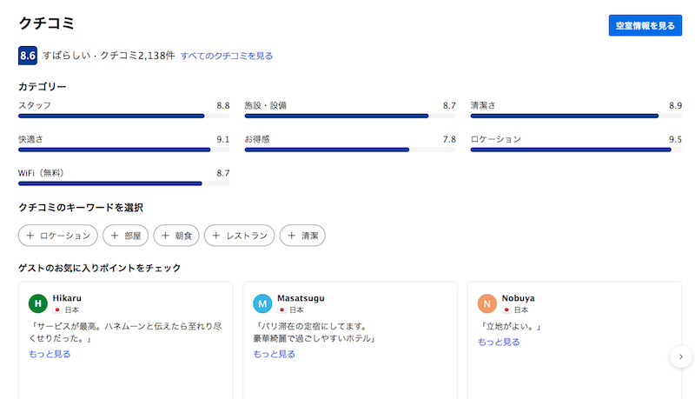The width and height of the screenshot is (695, 399).
Task: Click the ロケーション score 9.5
Action: point(676,139)
